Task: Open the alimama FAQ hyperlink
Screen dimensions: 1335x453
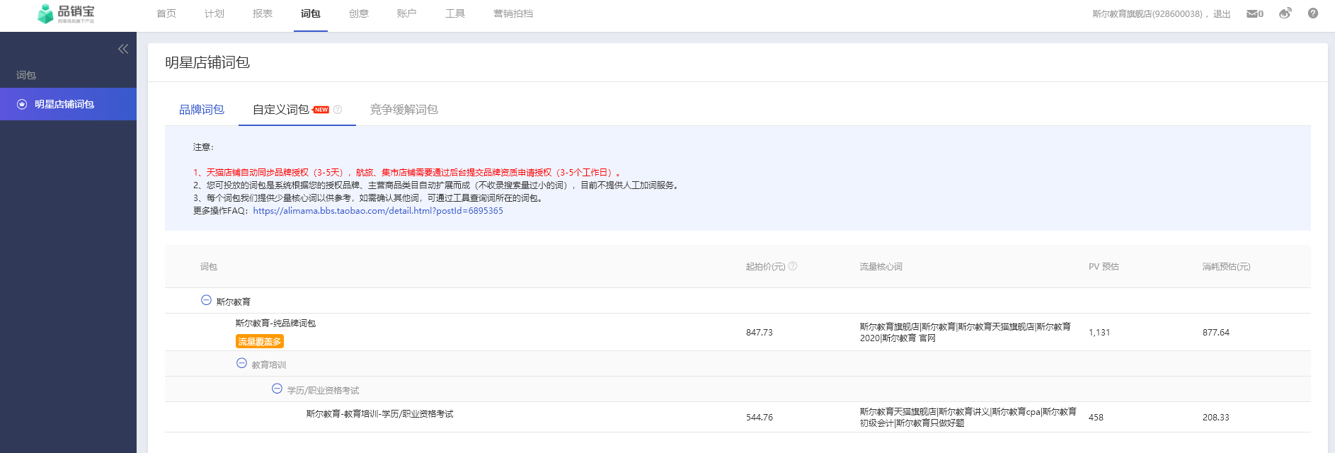Action: pos(378,211)
